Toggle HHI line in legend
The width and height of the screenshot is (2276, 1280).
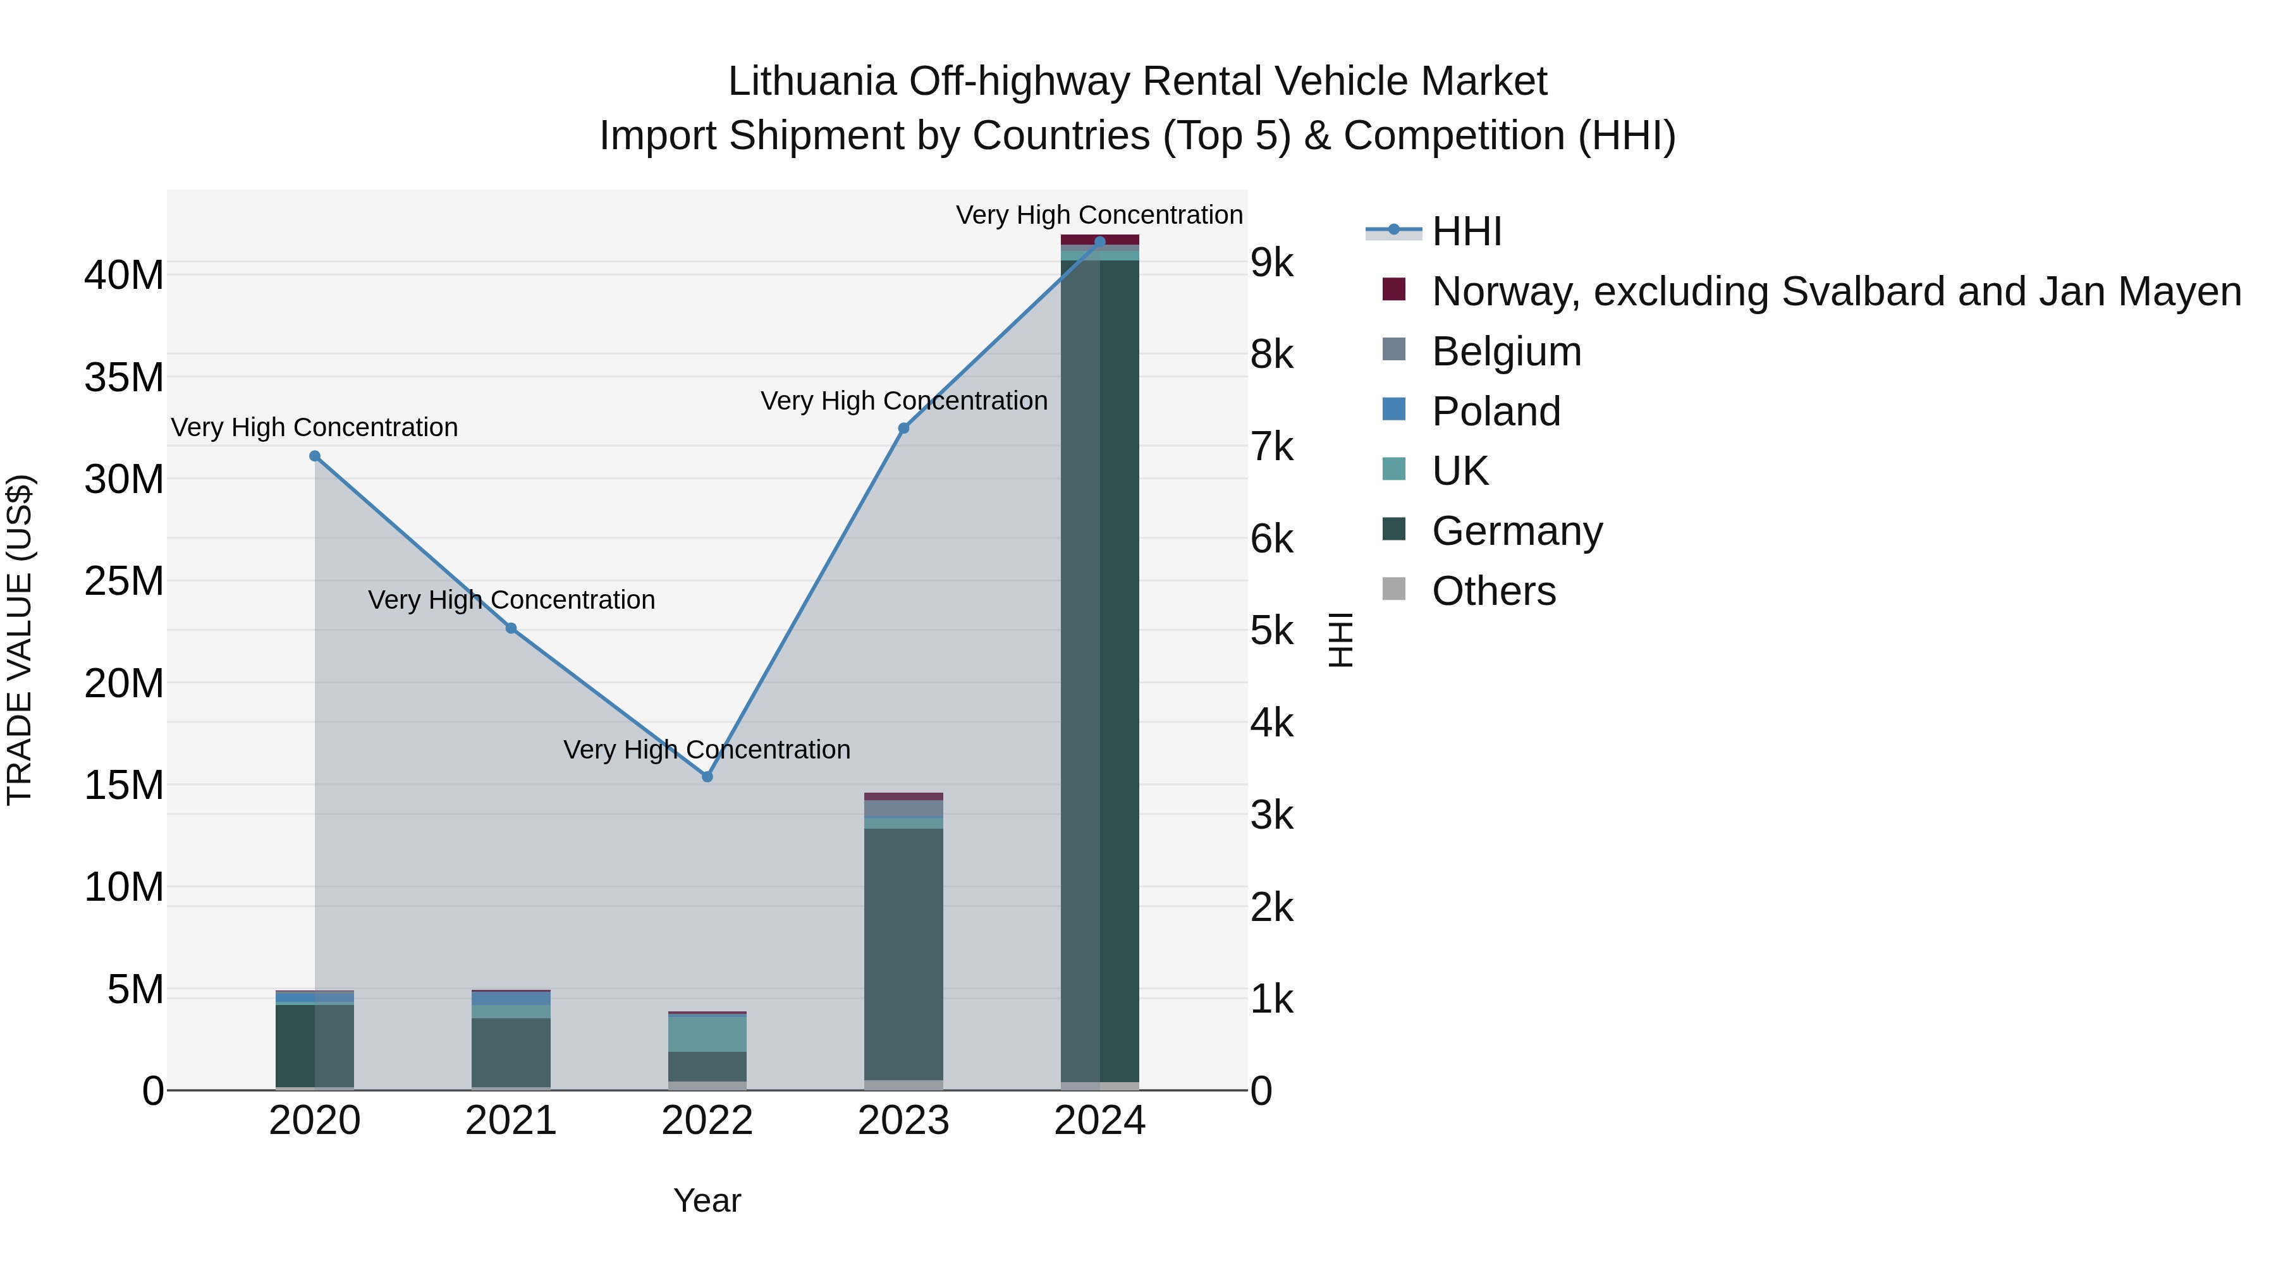(x=1434, y=231)
